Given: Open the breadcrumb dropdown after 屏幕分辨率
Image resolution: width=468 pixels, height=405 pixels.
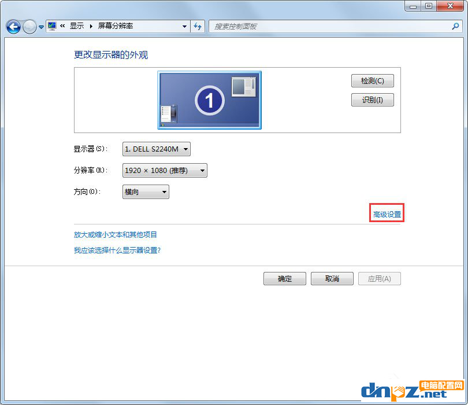Looking at the screenshot, I should tap(185, 27).
